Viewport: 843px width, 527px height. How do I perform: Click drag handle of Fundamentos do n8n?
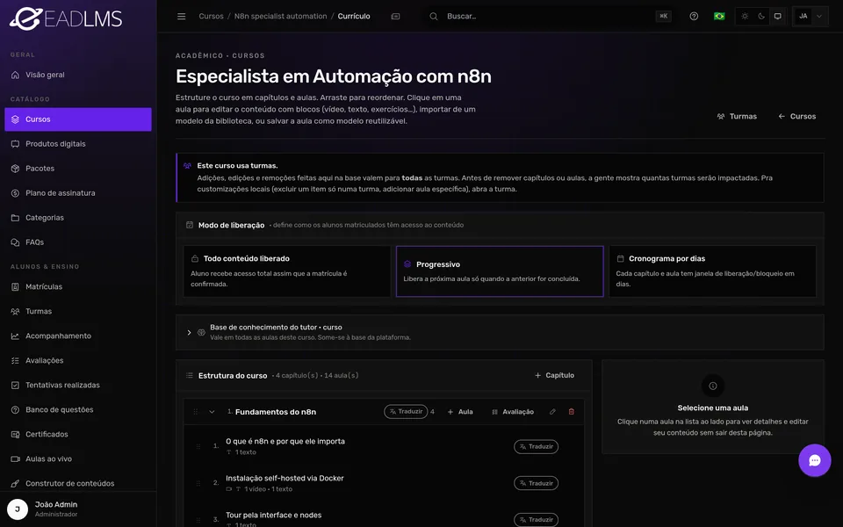coord(195,412)
